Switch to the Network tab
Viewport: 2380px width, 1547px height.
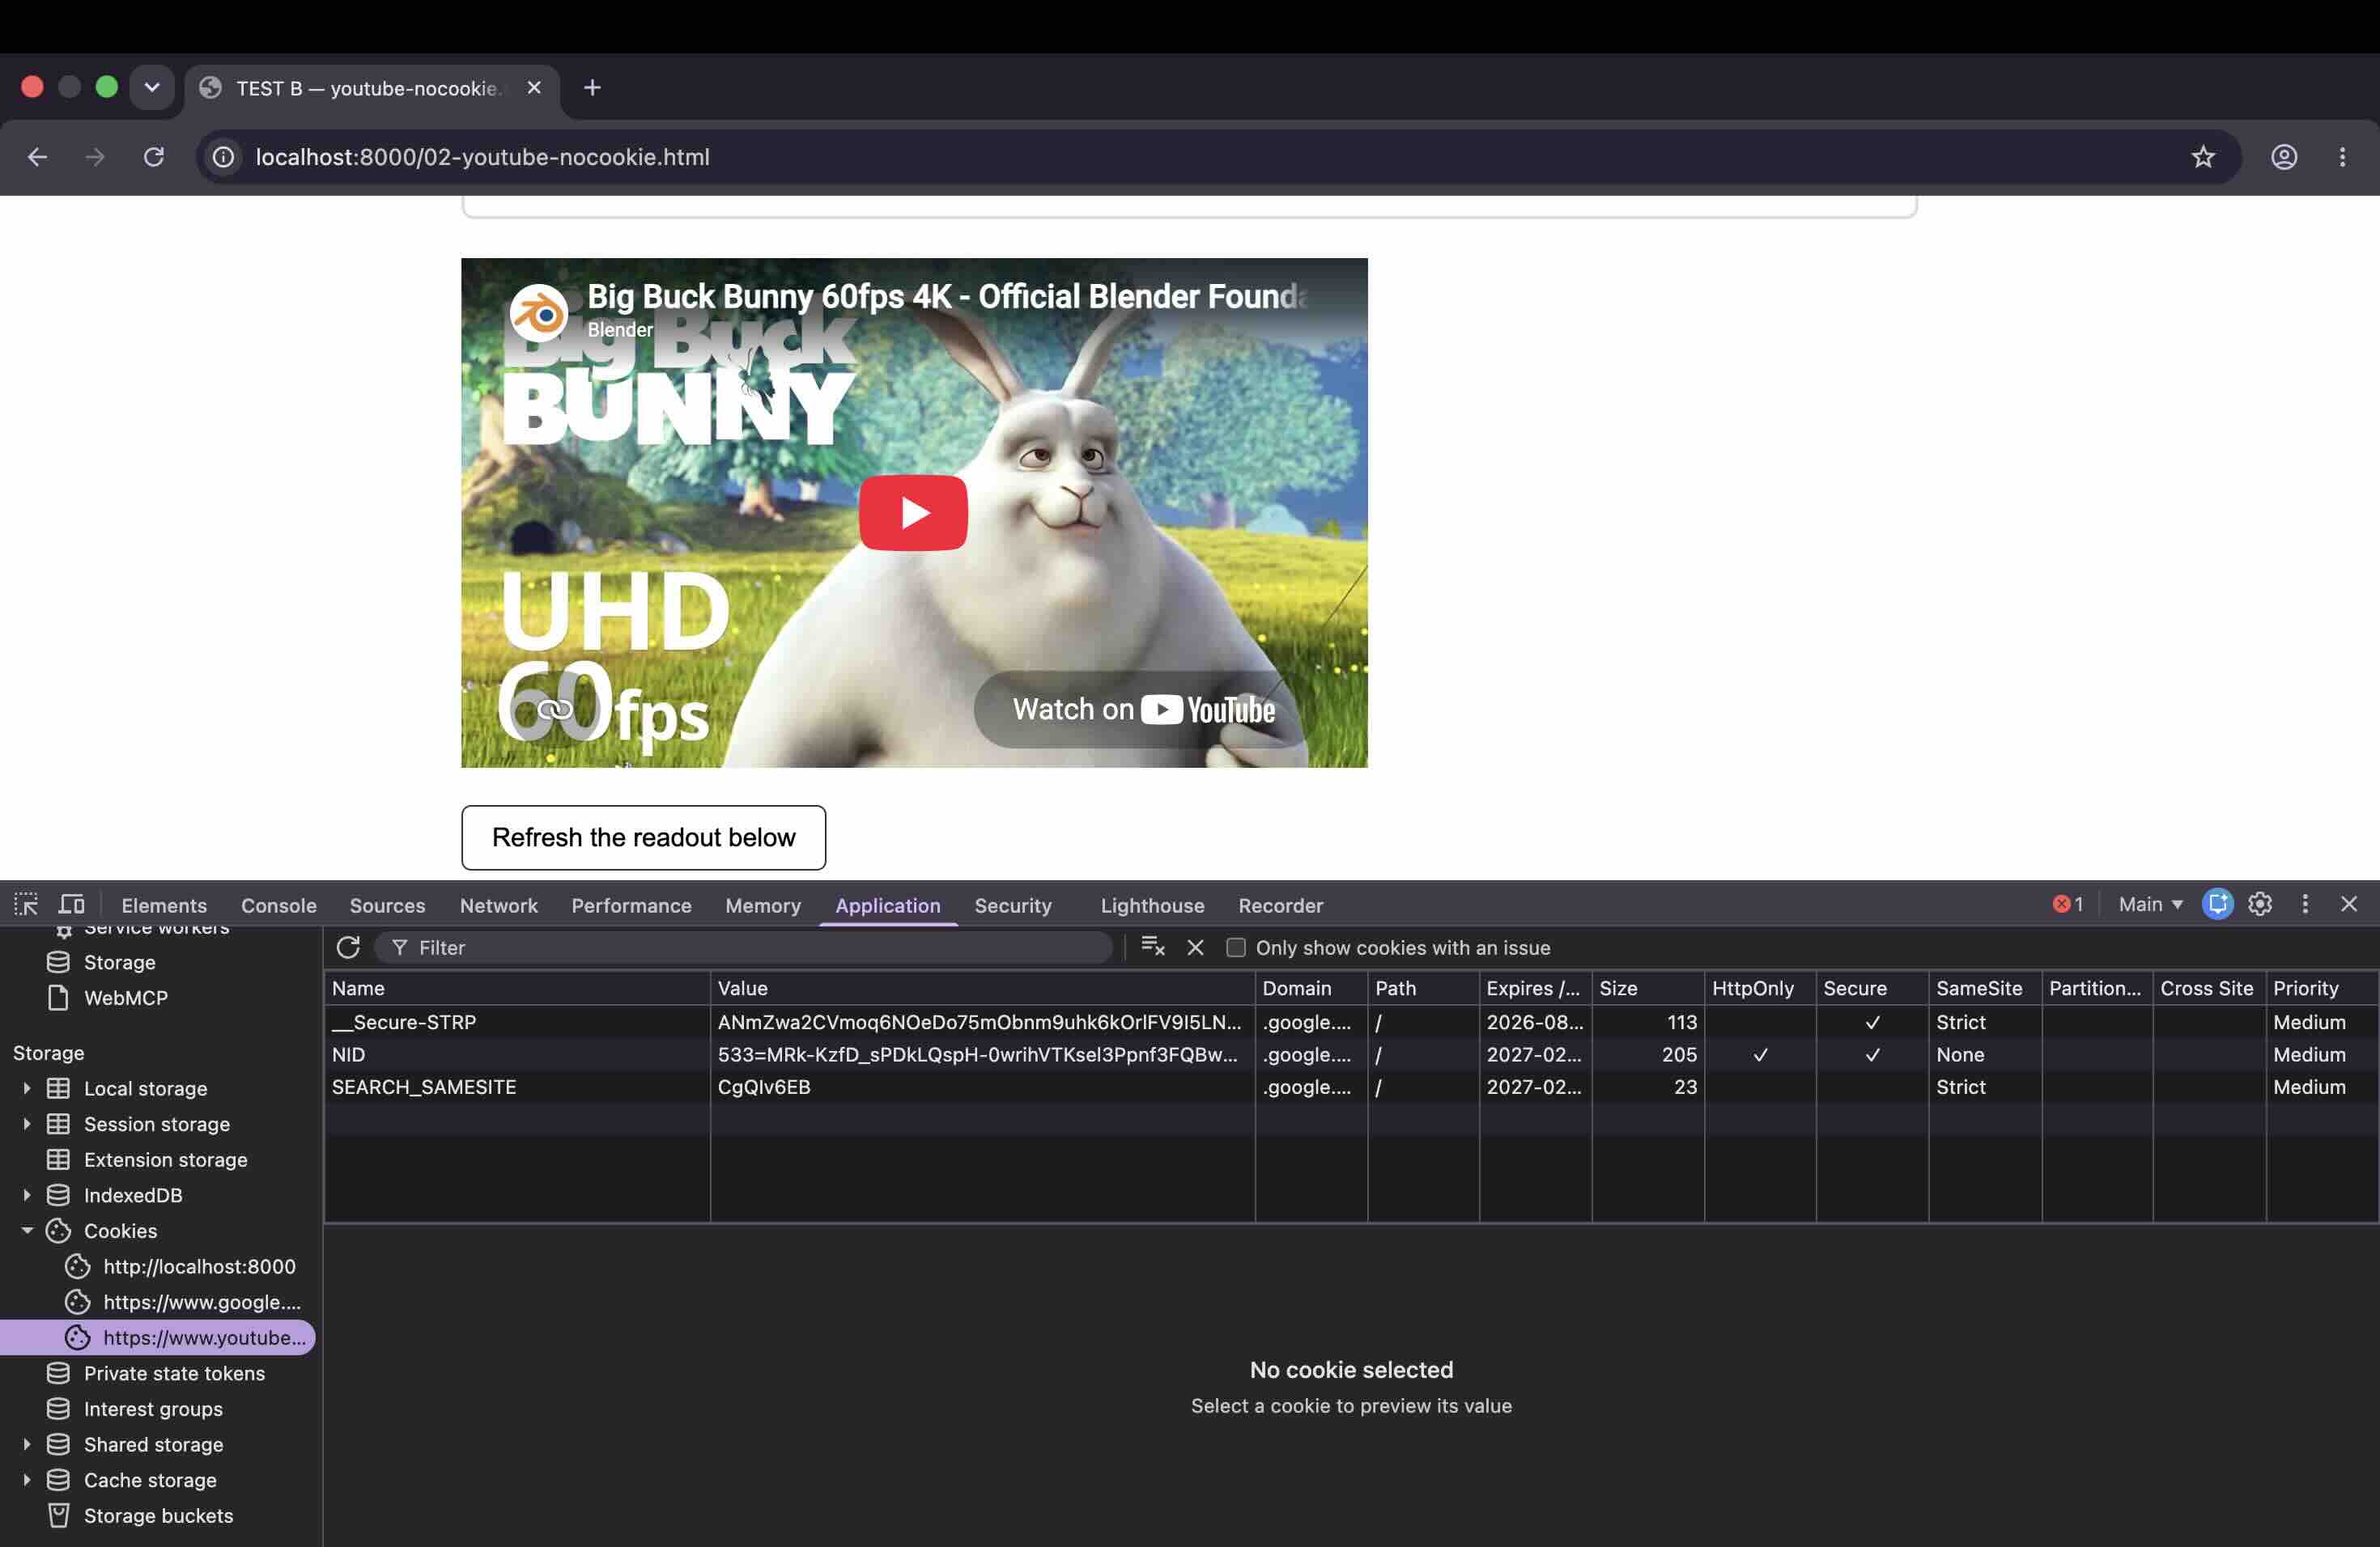(498, 905)
